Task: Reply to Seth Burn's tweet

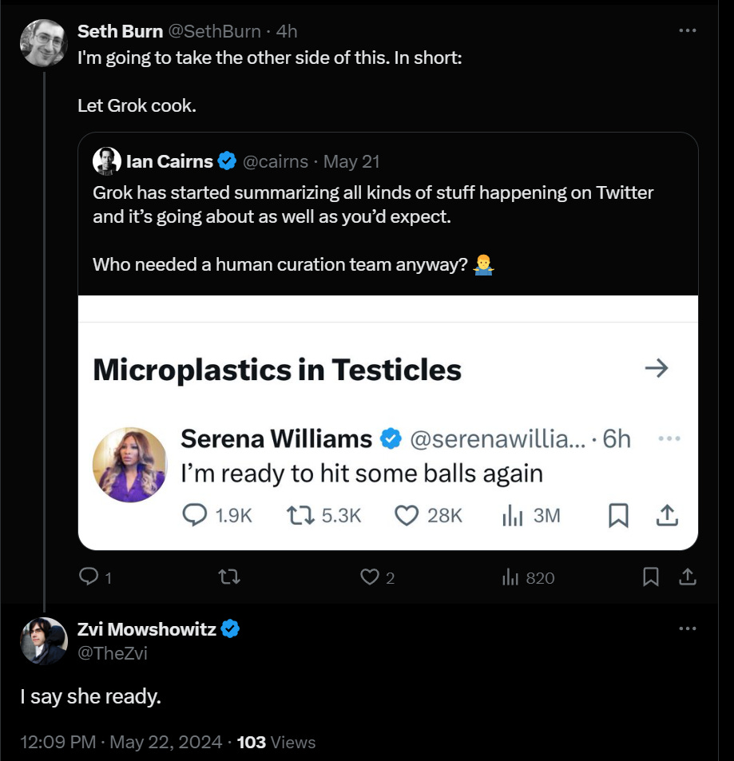Action: pyautogui.click(x=88, y=577)
